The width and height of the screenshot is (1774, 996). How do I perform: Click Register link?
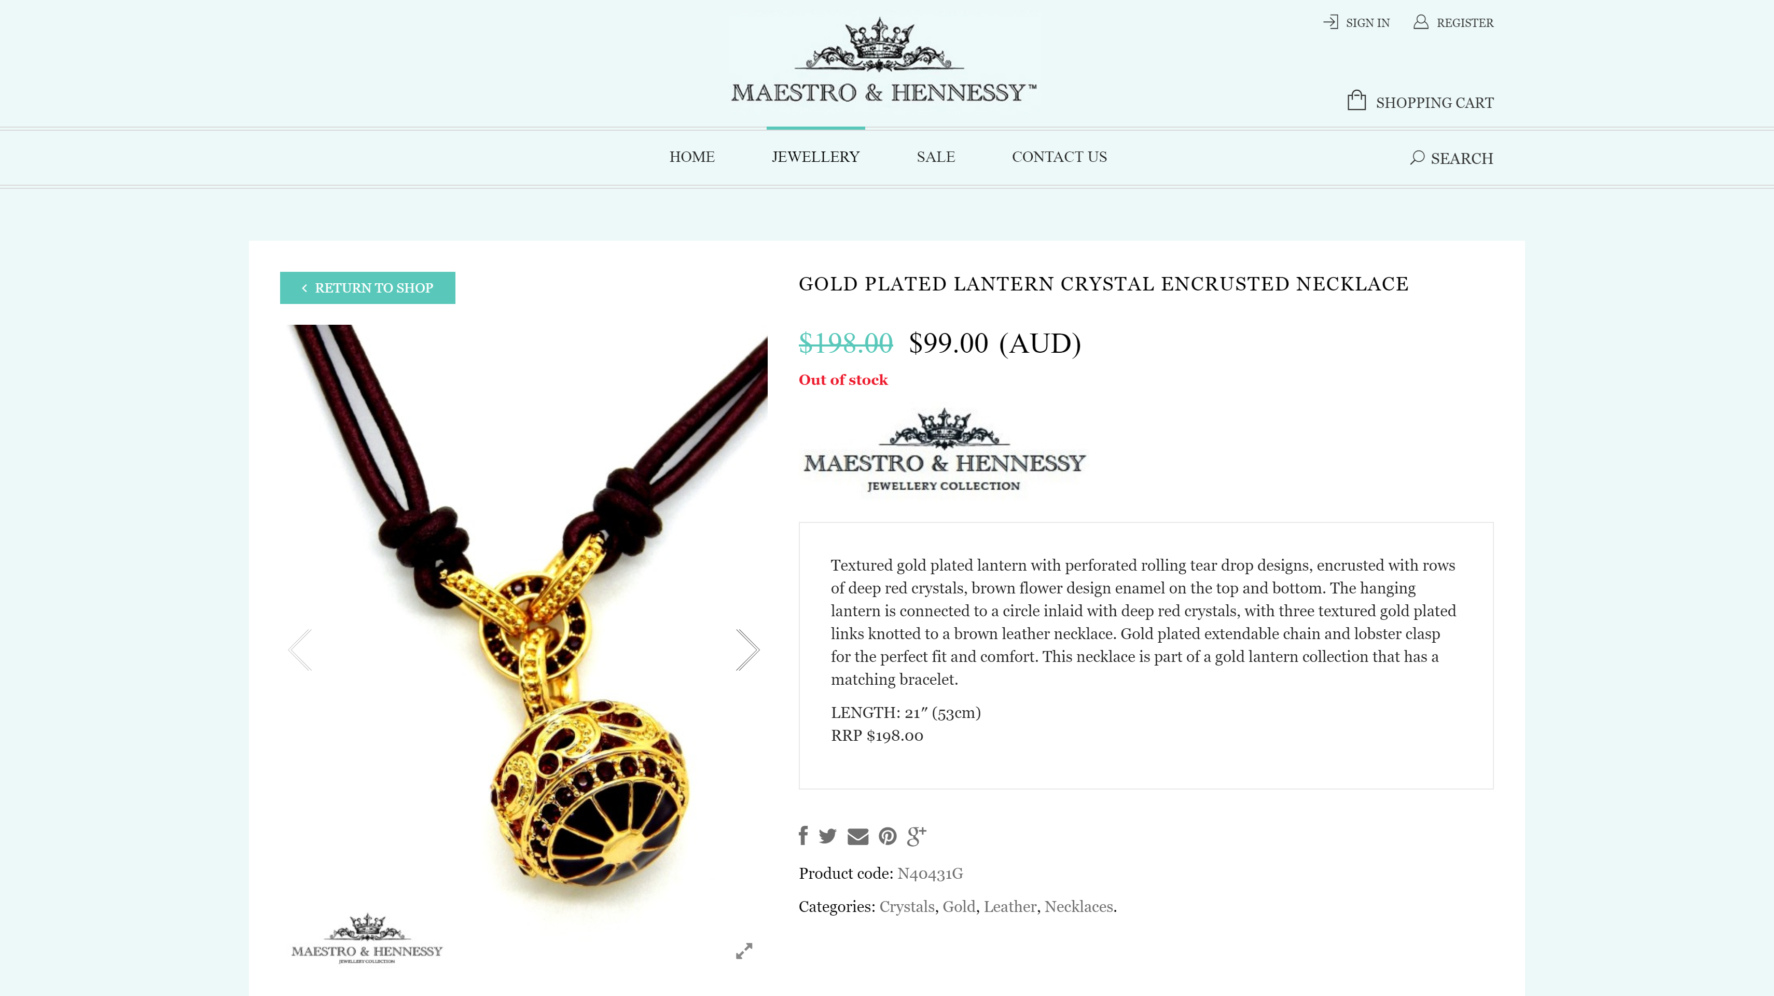coord(1453,22)
